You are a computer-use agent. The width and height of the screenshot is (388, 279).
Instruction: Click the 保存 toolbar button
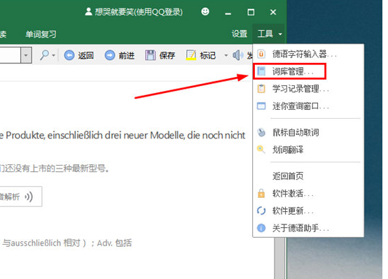160,55
